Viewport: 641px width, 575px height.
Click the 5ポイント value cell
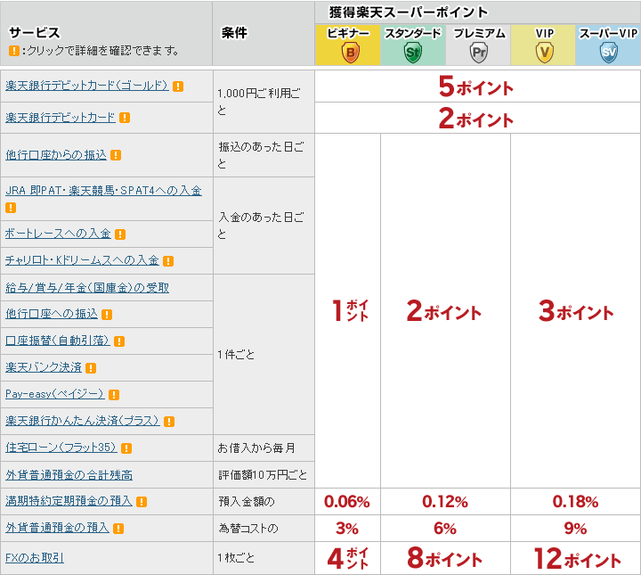(x=475, y=86)
